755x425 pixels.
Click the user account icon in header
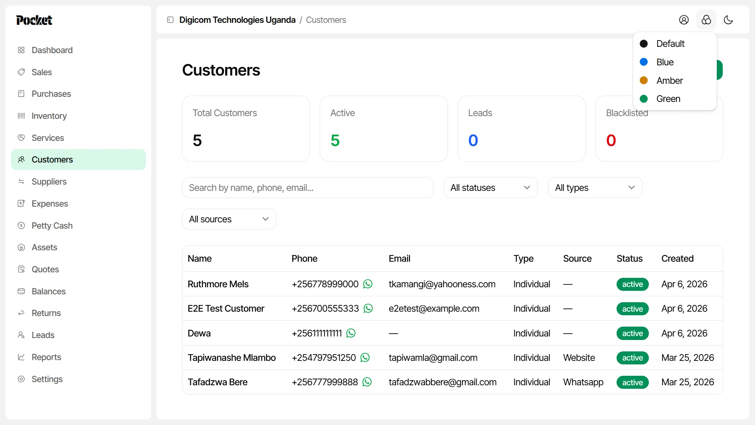(x=684, y=20)
